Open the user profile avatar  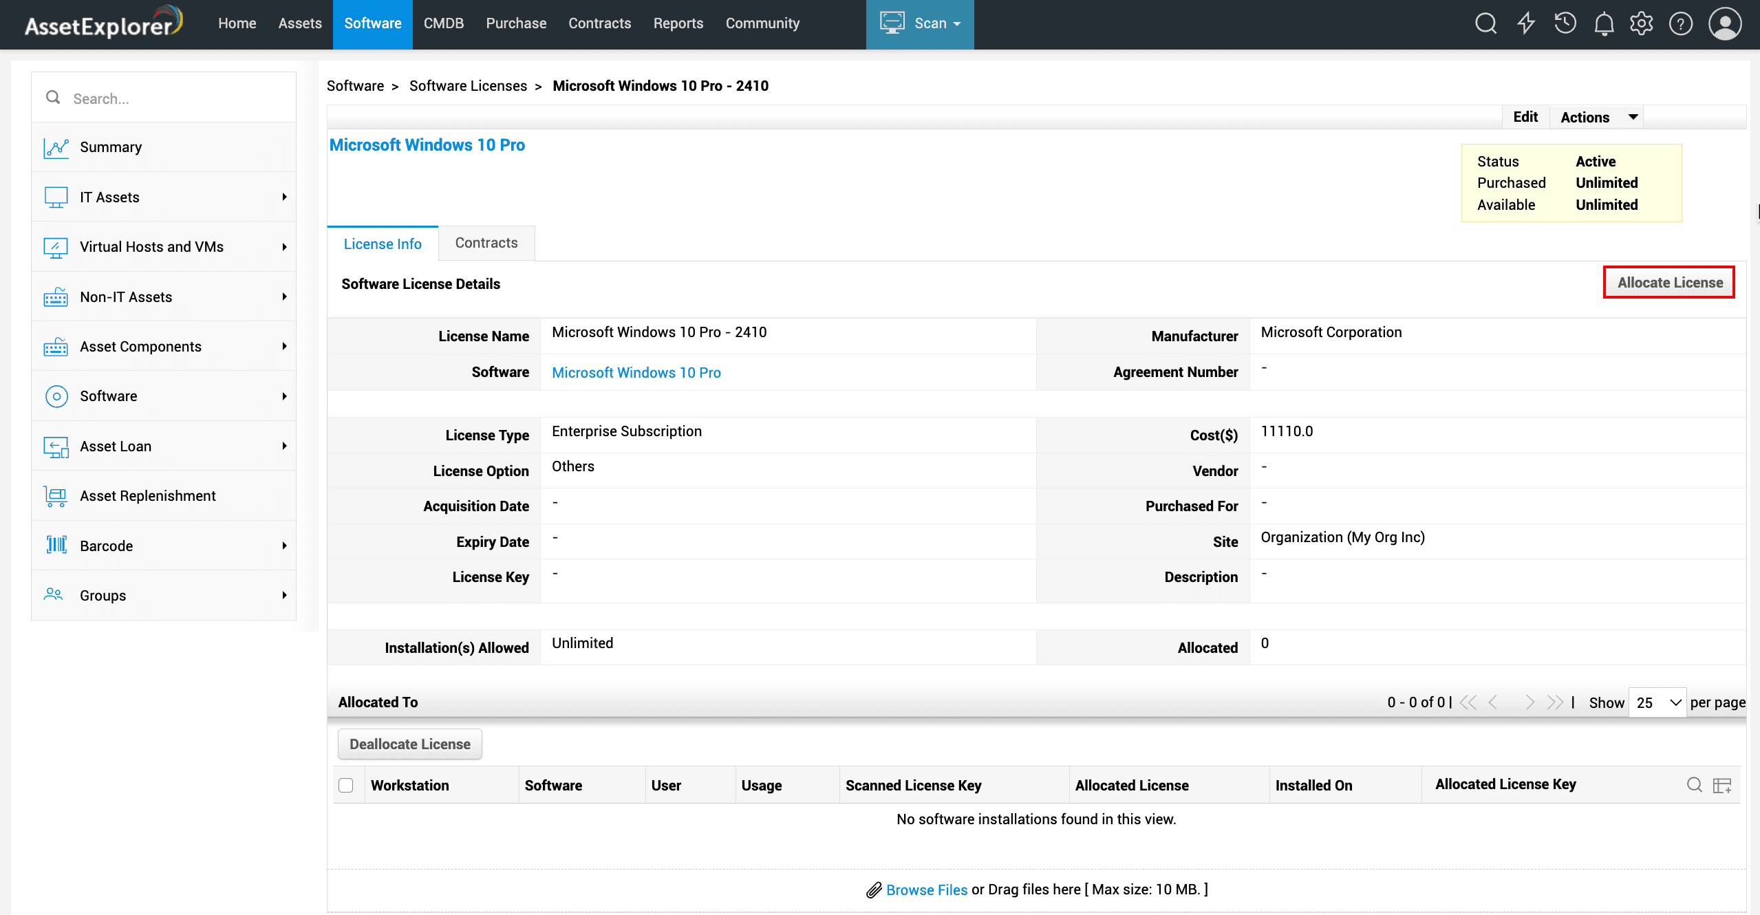tap(1725, 24)
